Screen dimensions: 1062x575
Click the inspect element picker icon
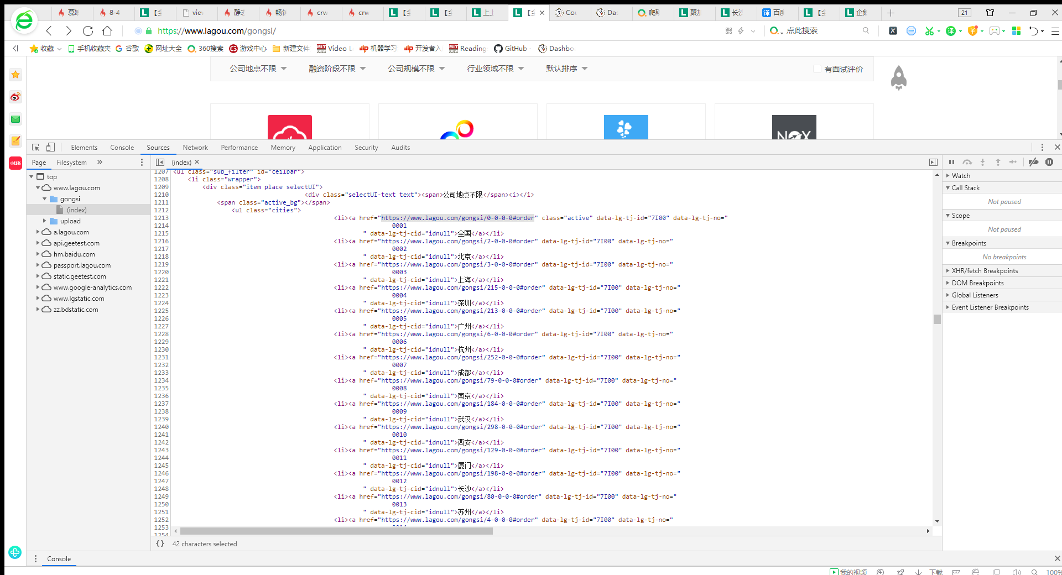(36, 148)
